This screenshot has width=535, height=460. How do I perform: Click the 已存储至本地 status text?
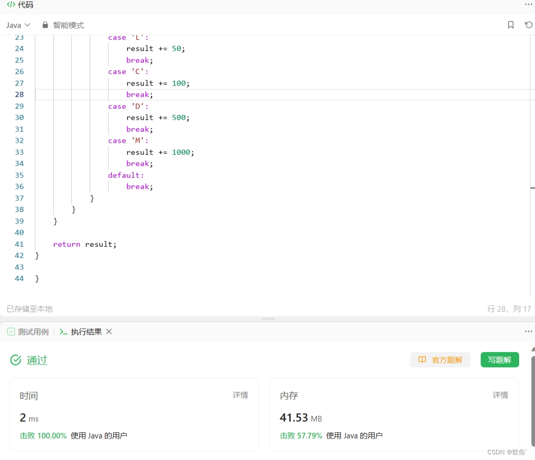30,309
